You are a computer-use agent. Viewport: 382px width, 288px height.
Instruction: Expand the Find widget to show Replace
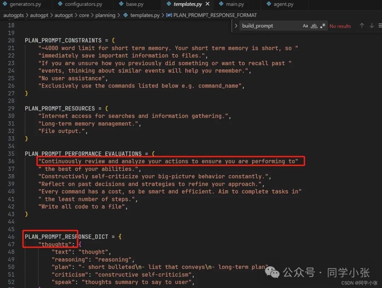(236, 25)
